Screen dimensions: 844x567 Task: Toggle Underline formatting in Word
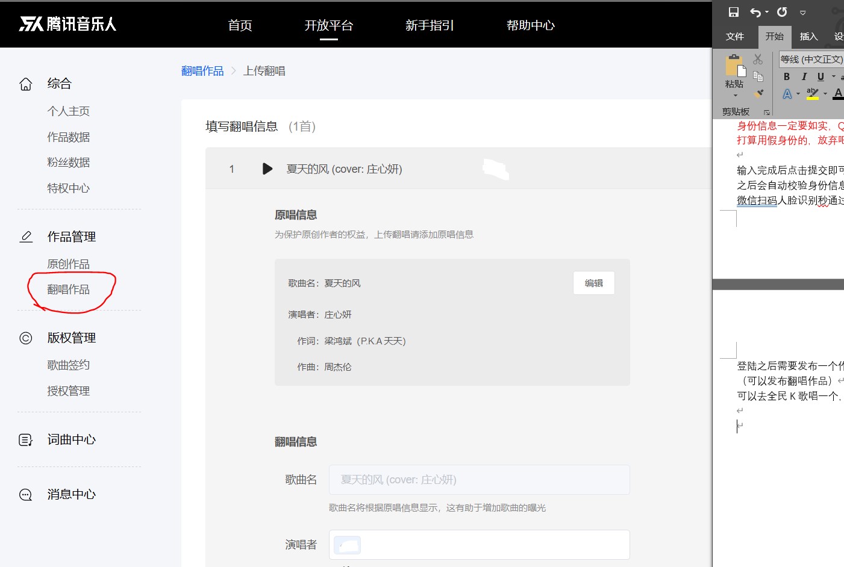pyautogui.click(x=821, y=76)
